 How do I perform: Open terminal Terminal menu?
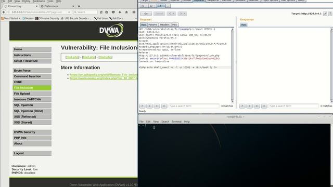tap(176, 122)
